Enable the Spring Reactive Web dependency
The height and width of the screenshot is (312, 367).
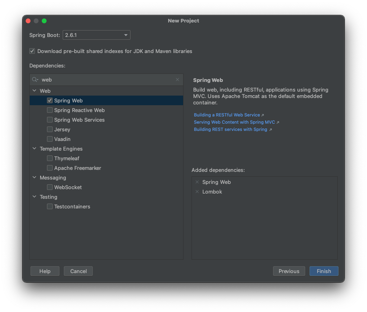[x=50, y=110]
